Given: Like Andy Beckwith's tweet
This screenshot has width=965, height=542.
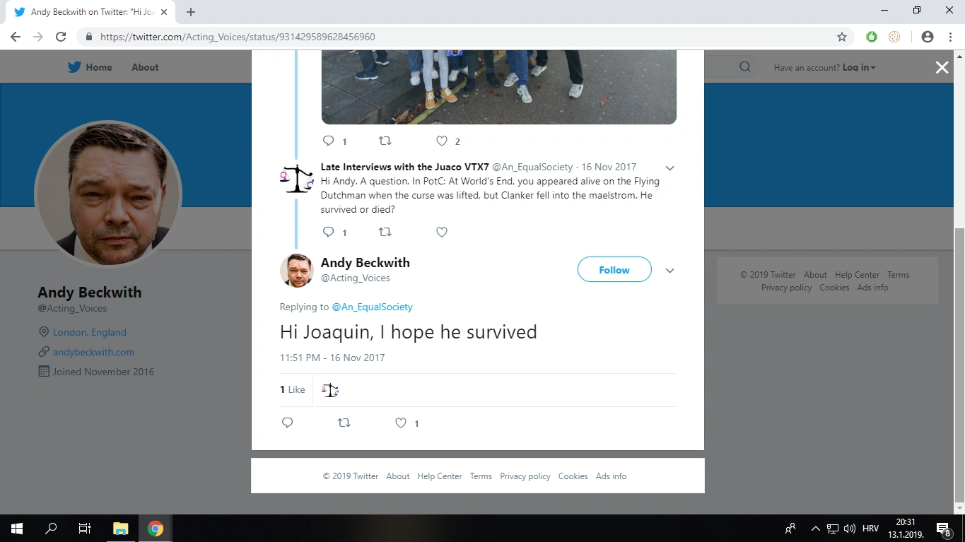Looking at the screenshot, I should (401, 423).
